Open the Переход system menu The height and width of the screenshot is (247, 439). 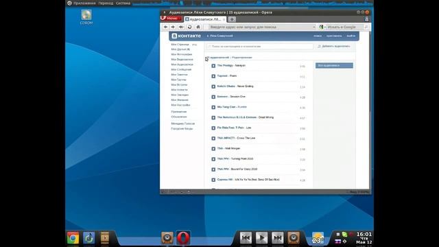coord(106,3)
